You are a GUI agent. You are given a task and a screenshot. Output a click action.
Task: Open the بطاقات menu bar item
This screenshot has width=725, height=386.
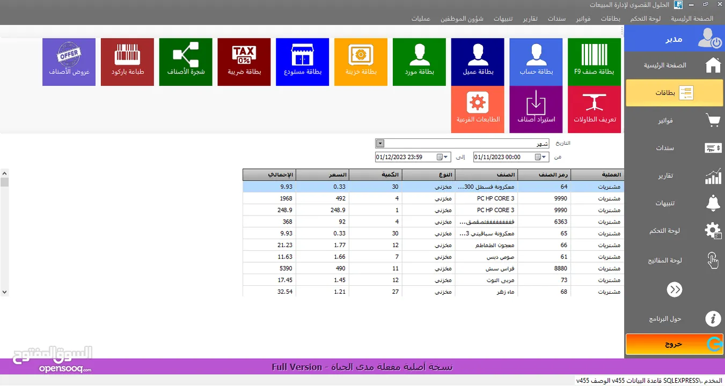click(610, 18)
